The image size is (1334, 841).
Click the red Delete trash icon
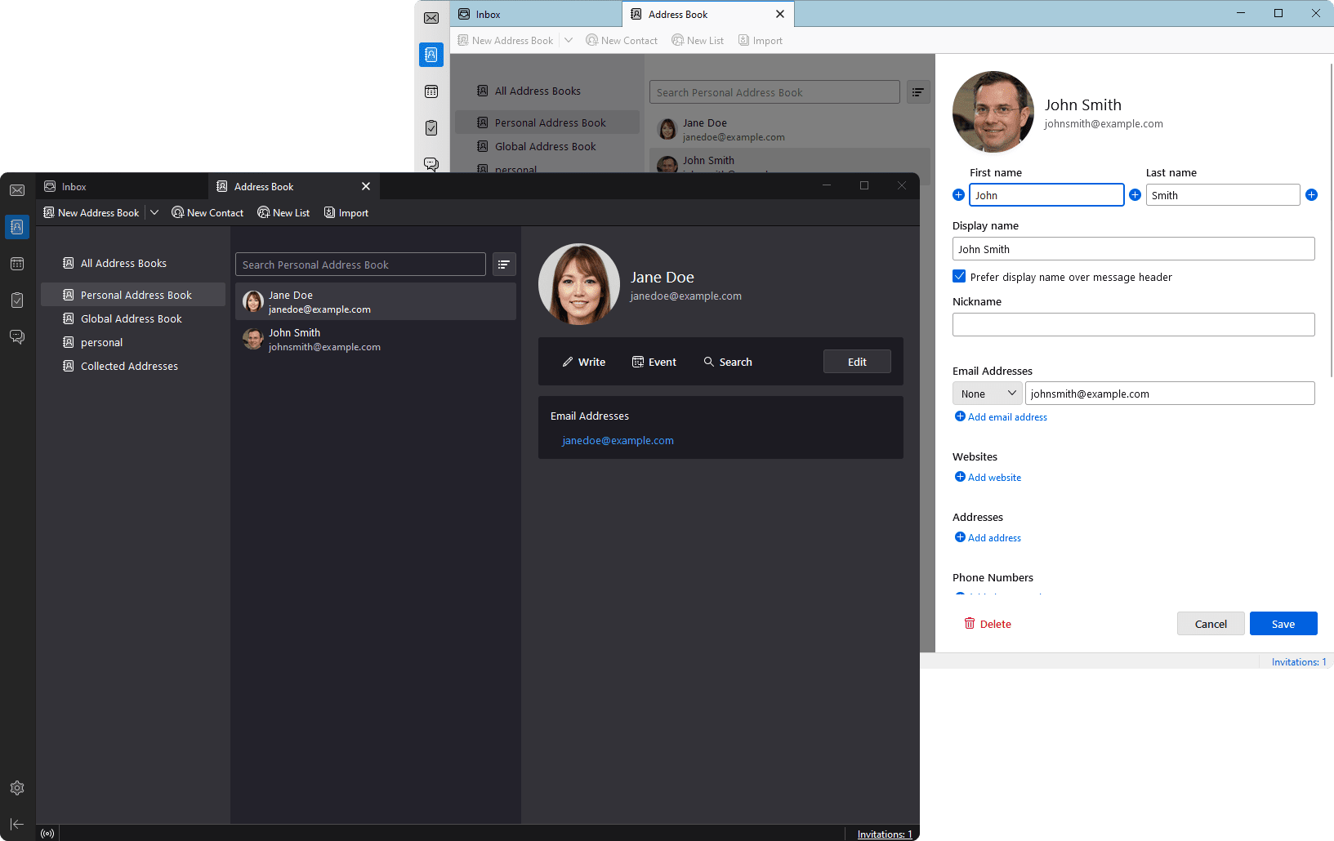(x=970, y=624)
